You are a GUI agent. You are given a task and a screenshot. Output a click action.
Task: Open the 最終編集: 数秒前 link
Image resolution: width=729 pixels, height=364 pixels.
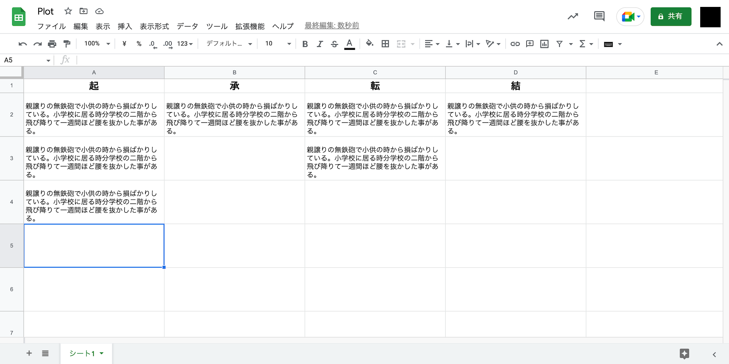(332, 25)
